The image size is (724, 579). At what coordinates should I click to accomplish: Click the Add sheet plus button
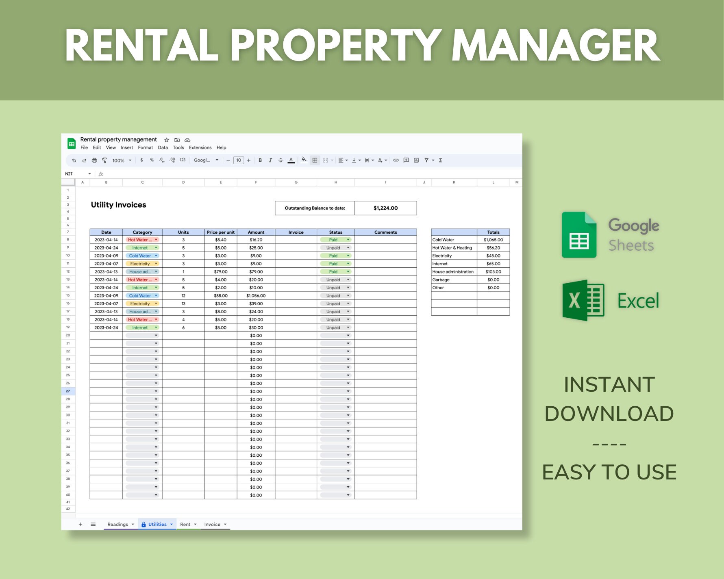click(x=80, y=524)
